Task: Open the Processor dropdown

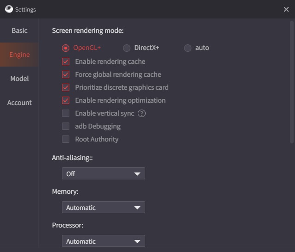Action: tap(104, 241)
